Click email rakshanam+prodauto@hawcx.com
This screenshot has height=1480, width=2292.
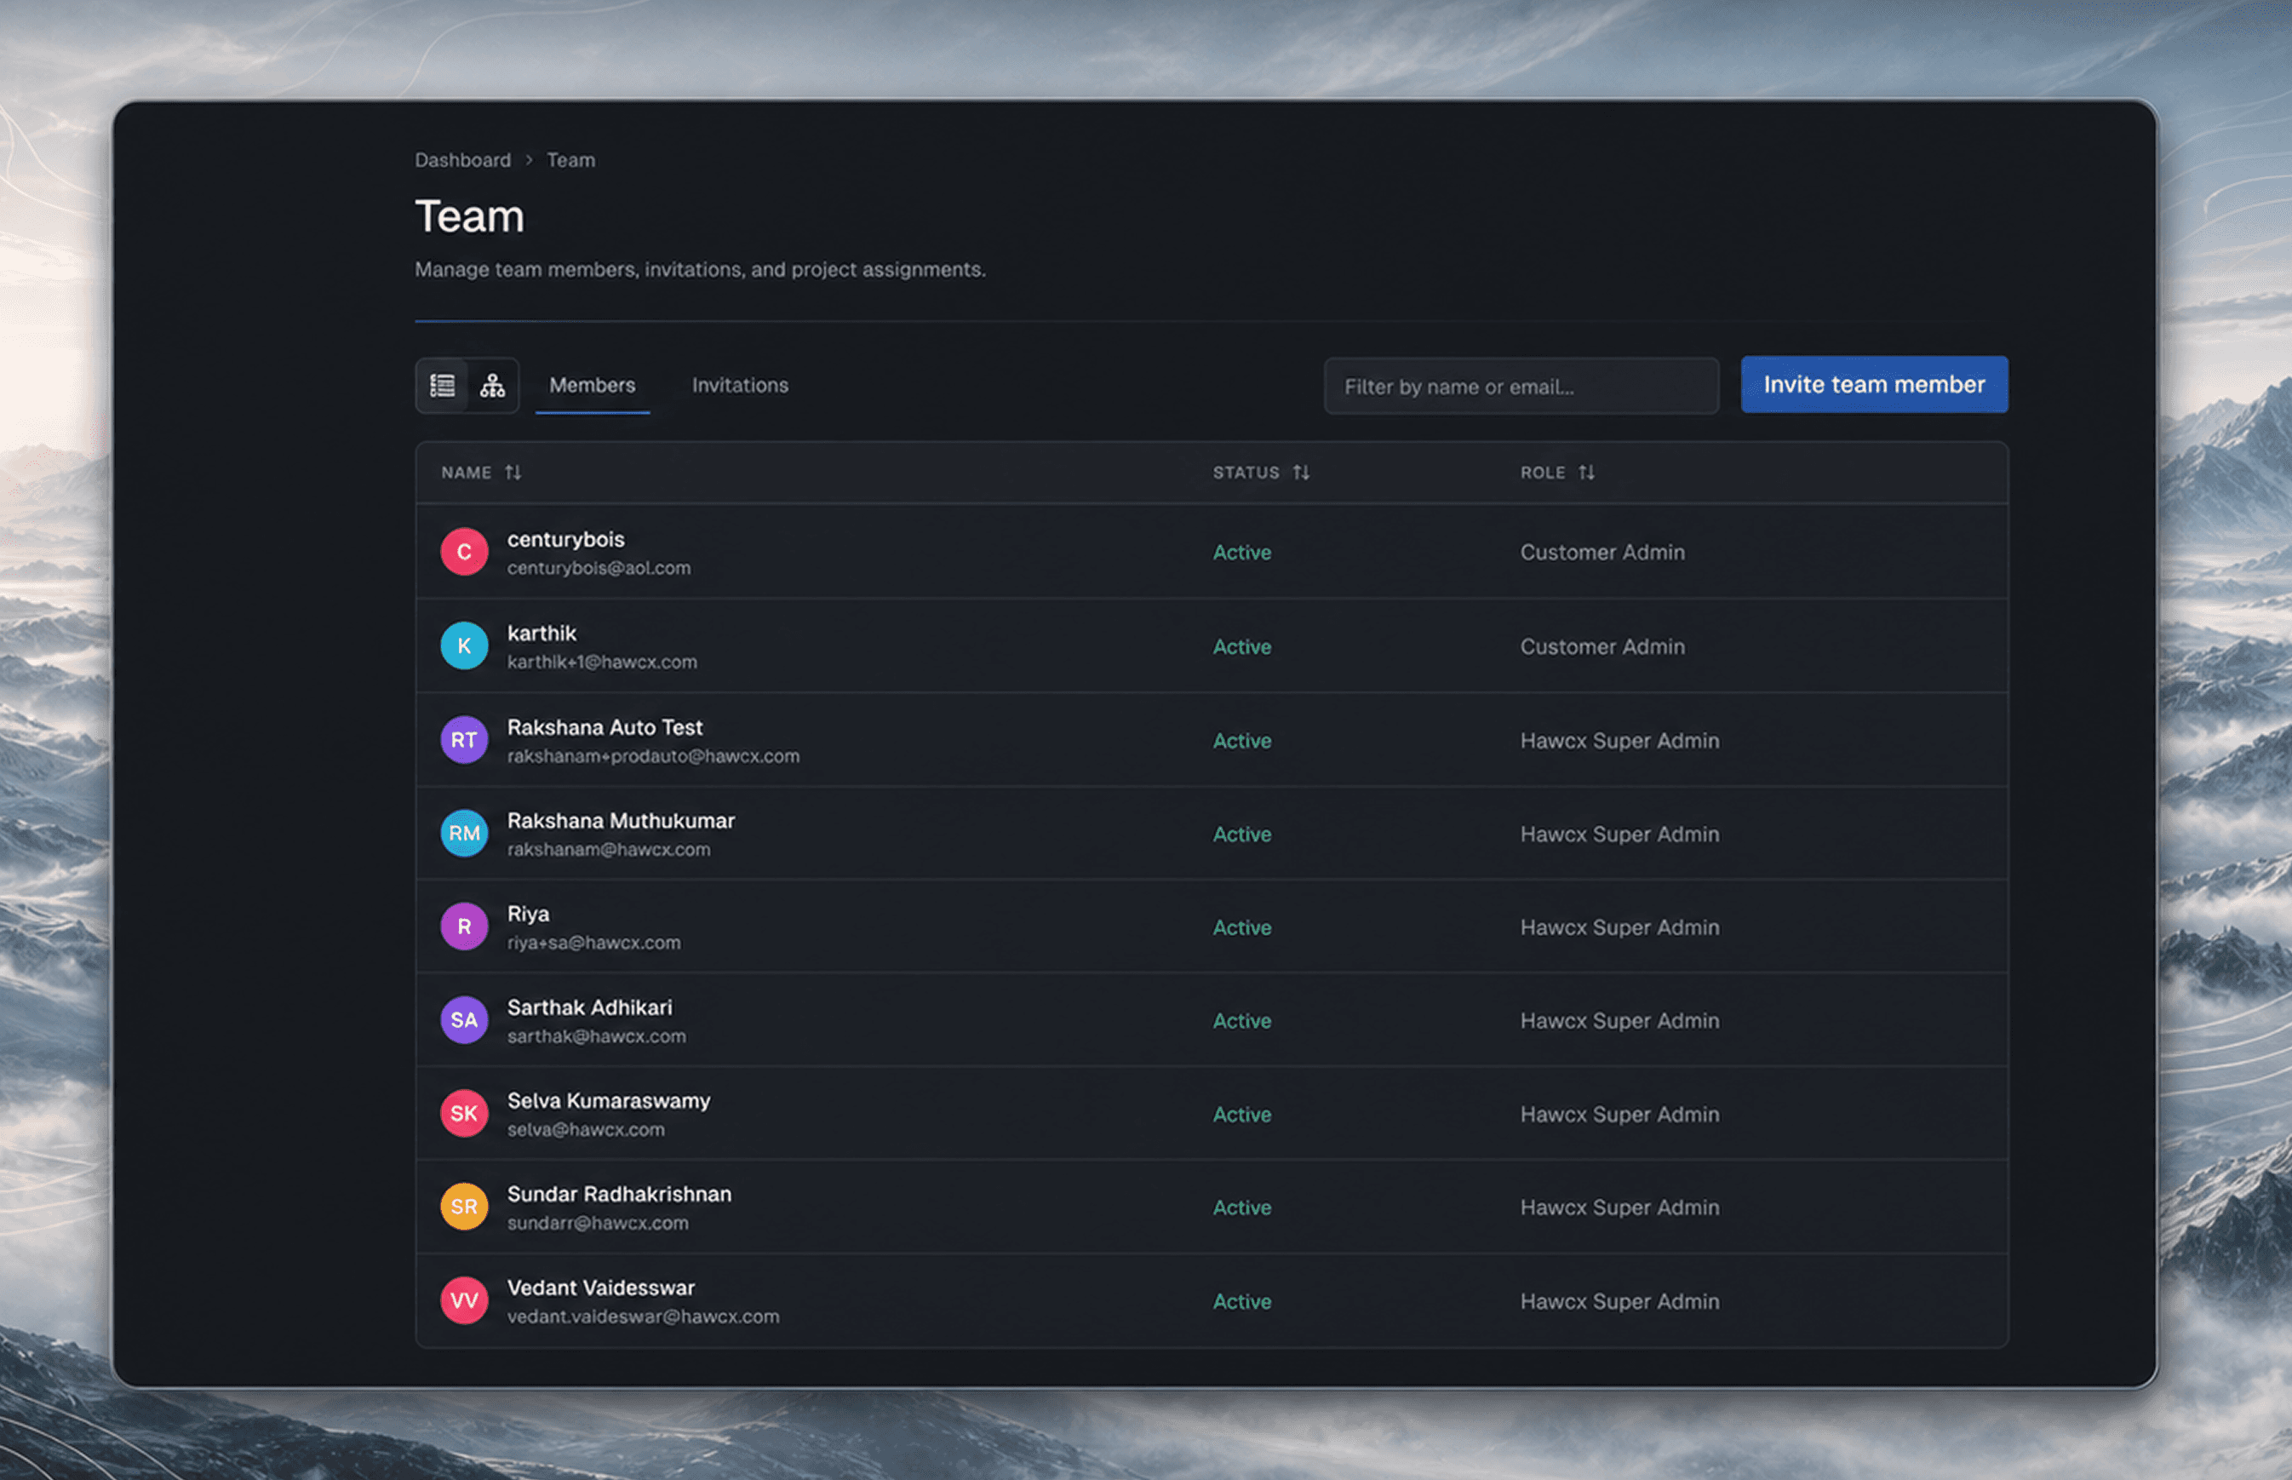pos(653,756)
